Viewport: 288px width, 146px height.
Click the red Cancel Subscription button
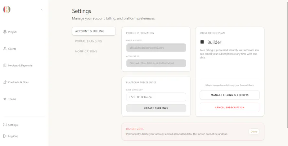point(230,107)
